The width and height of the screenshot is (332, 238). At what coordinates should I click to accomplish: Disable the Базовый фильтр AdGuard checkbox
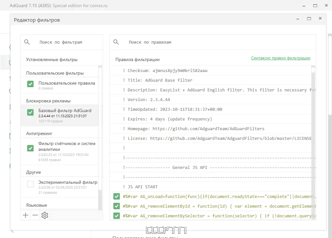pos(30,112)
